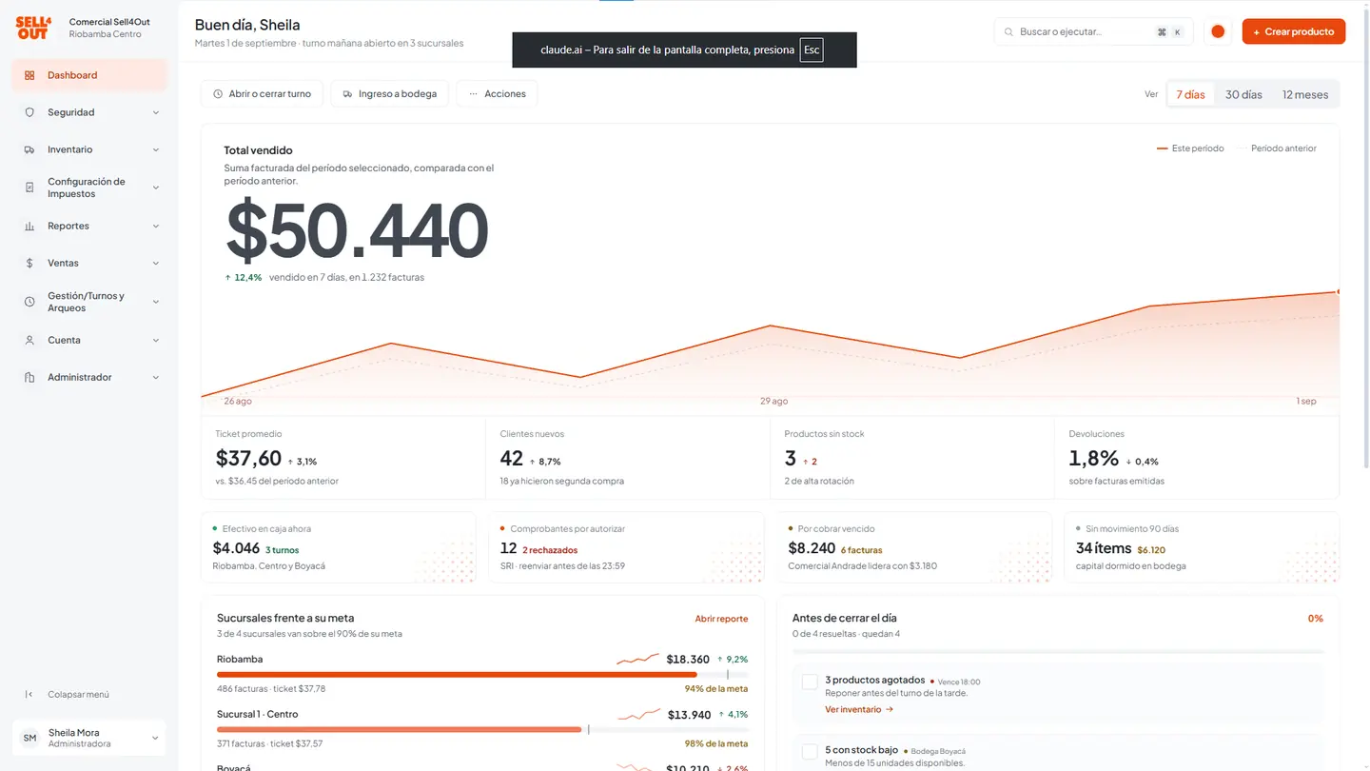Click the 'Período anterior' chart legend entry
Image resolution: width=1370 pixels, height=771 pixels.
pyautogui.click(x=1276, y=148)
